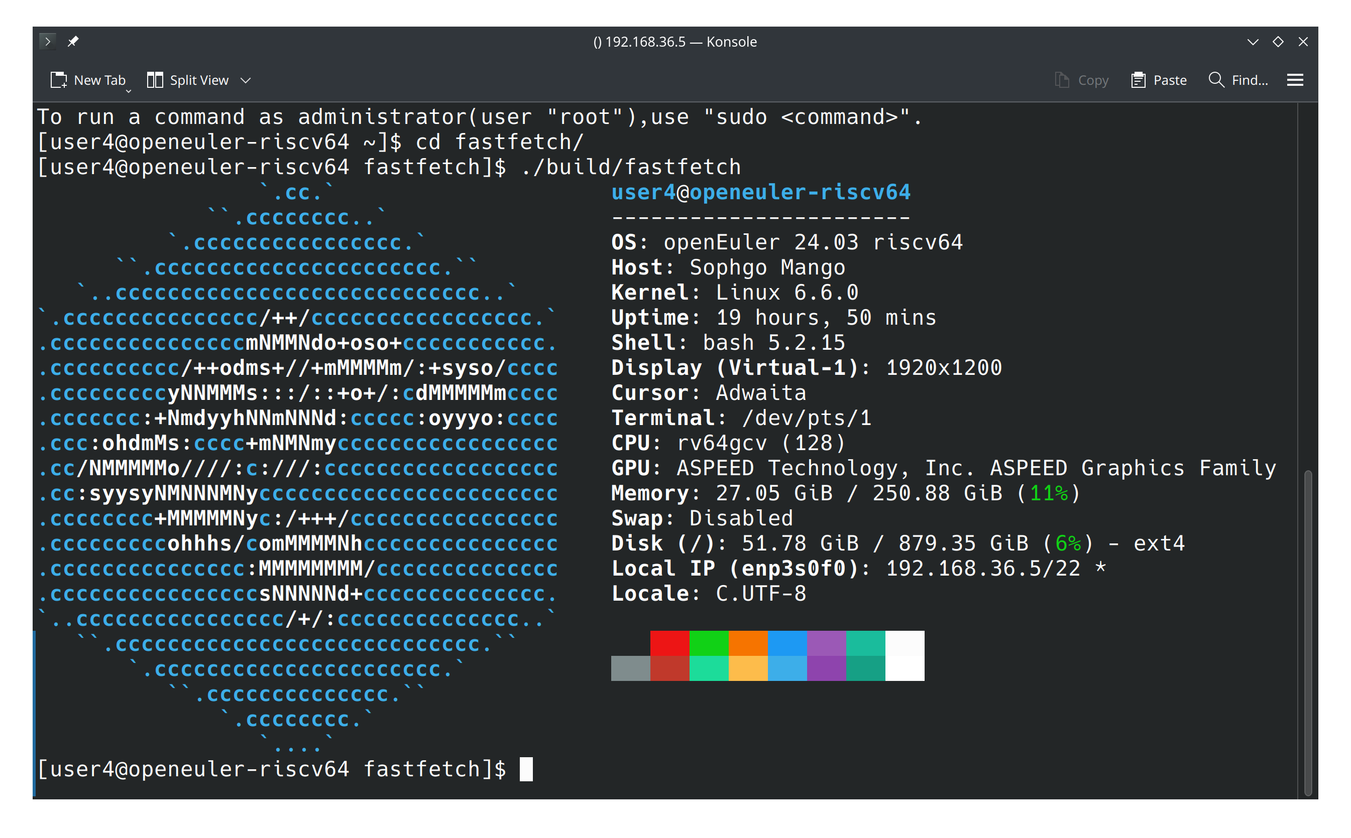This screenshot has height=838, width=1351.
Task: Click the 'OS: openEuler 24.03 riscv64' line
Action: click(787, 242)
